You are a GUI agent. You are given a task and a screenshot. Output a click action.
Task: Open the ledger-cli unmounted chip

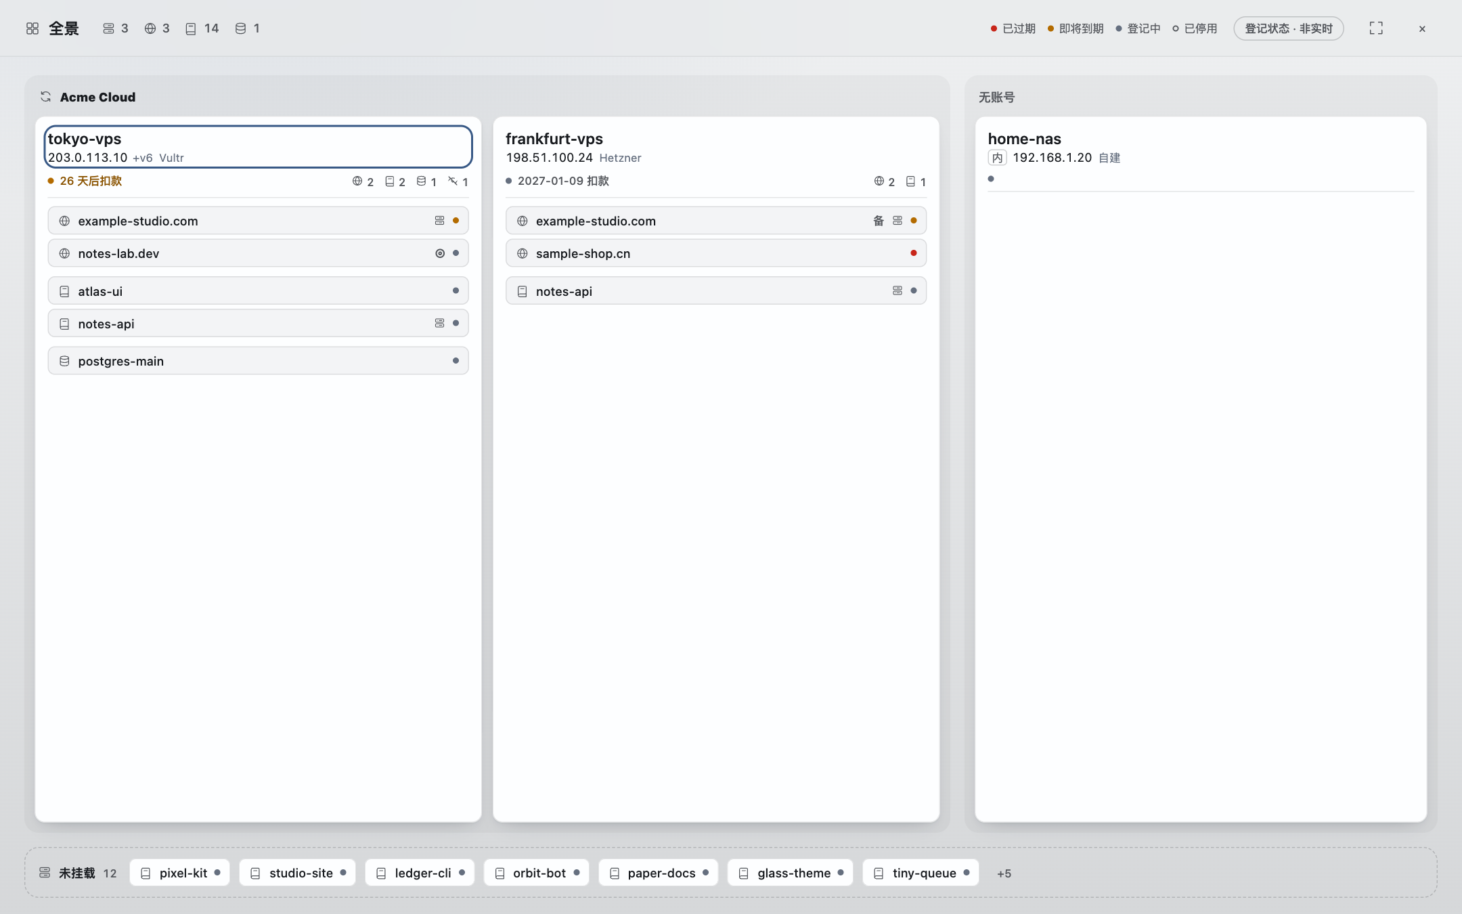click(420, 873)
